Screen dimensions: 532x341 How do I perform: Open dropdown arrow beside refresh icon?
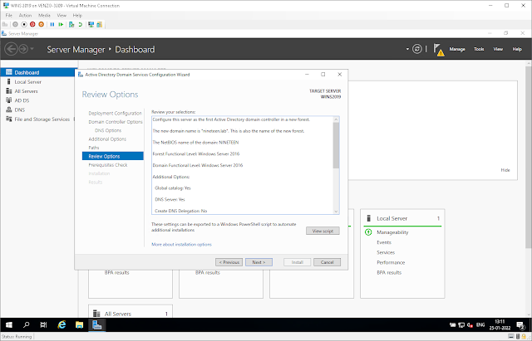(x=407, y=49)
